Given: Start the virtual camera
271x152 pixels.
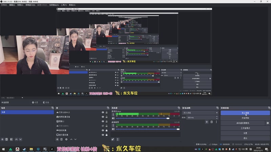Looking at the screenshot, I should (x=243, y=123).
